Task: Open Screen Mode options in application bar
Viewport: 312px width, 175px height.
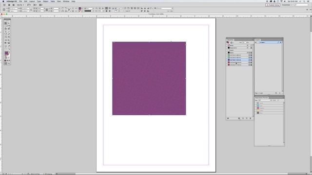Action: 35,5
